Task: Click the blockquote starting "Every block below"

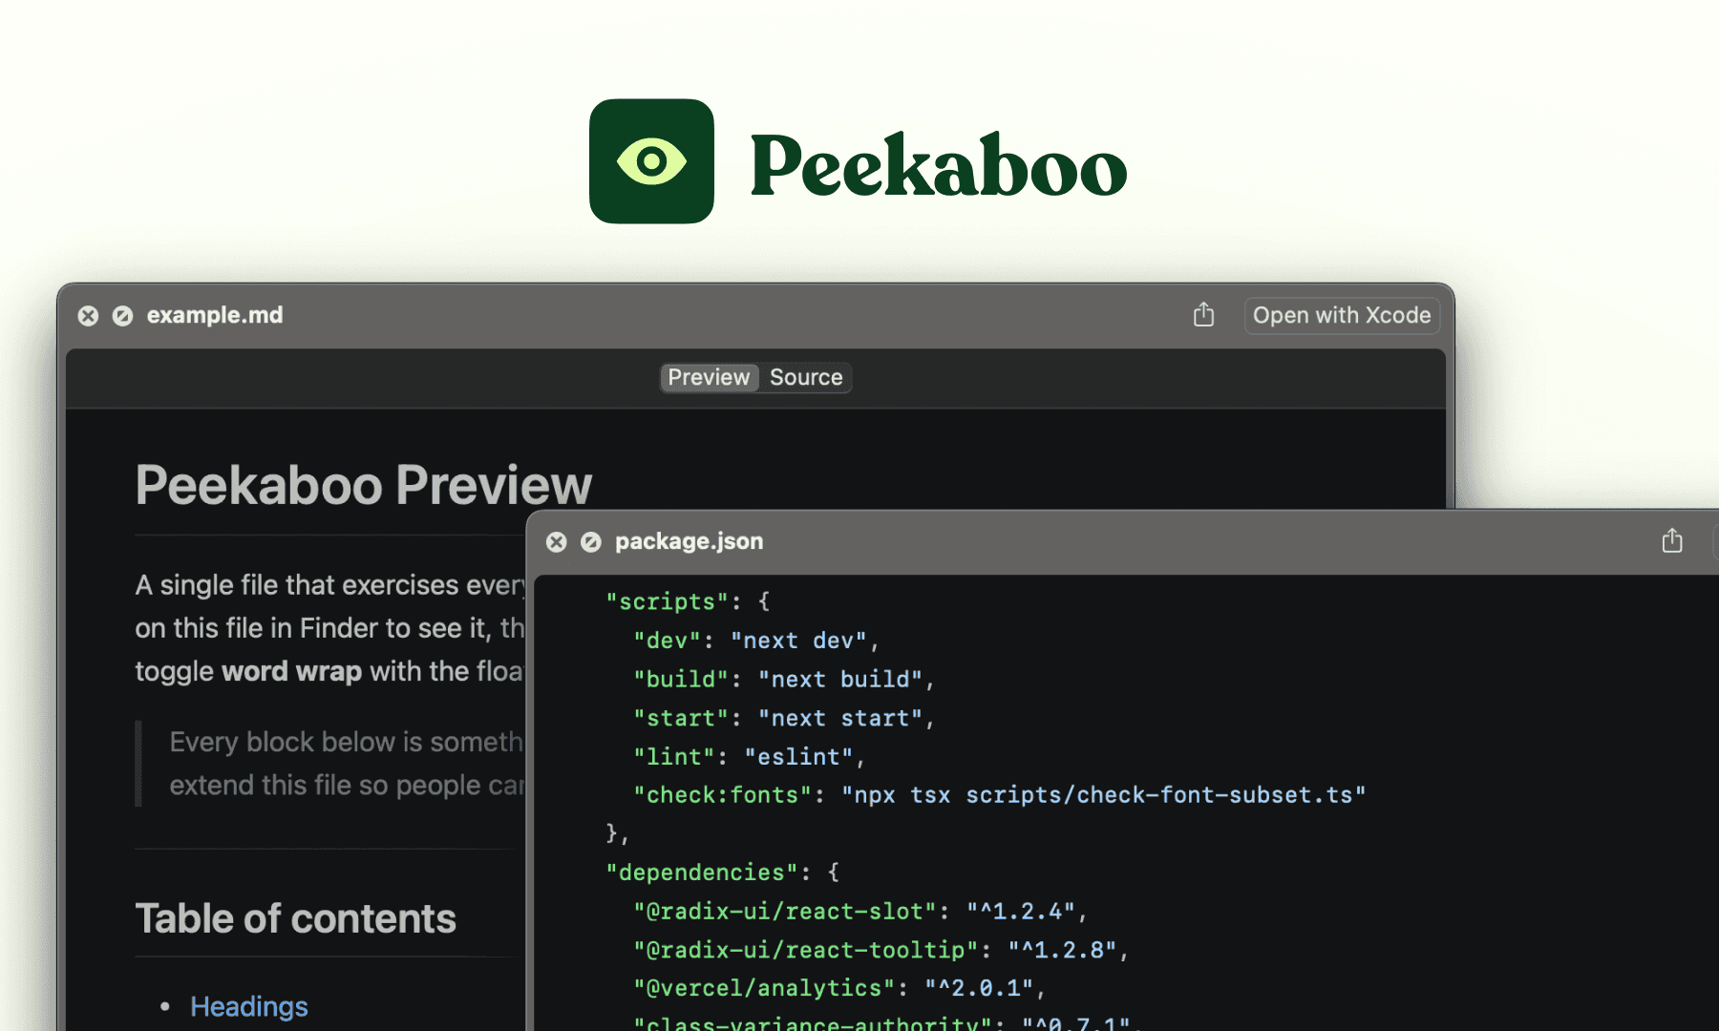Action: (x=329, y=764)
